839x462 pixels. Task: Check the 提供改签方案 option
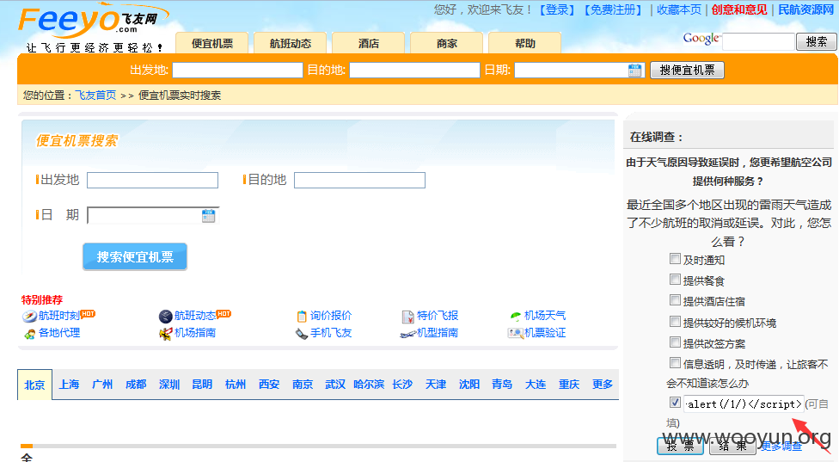click(676, 342)
